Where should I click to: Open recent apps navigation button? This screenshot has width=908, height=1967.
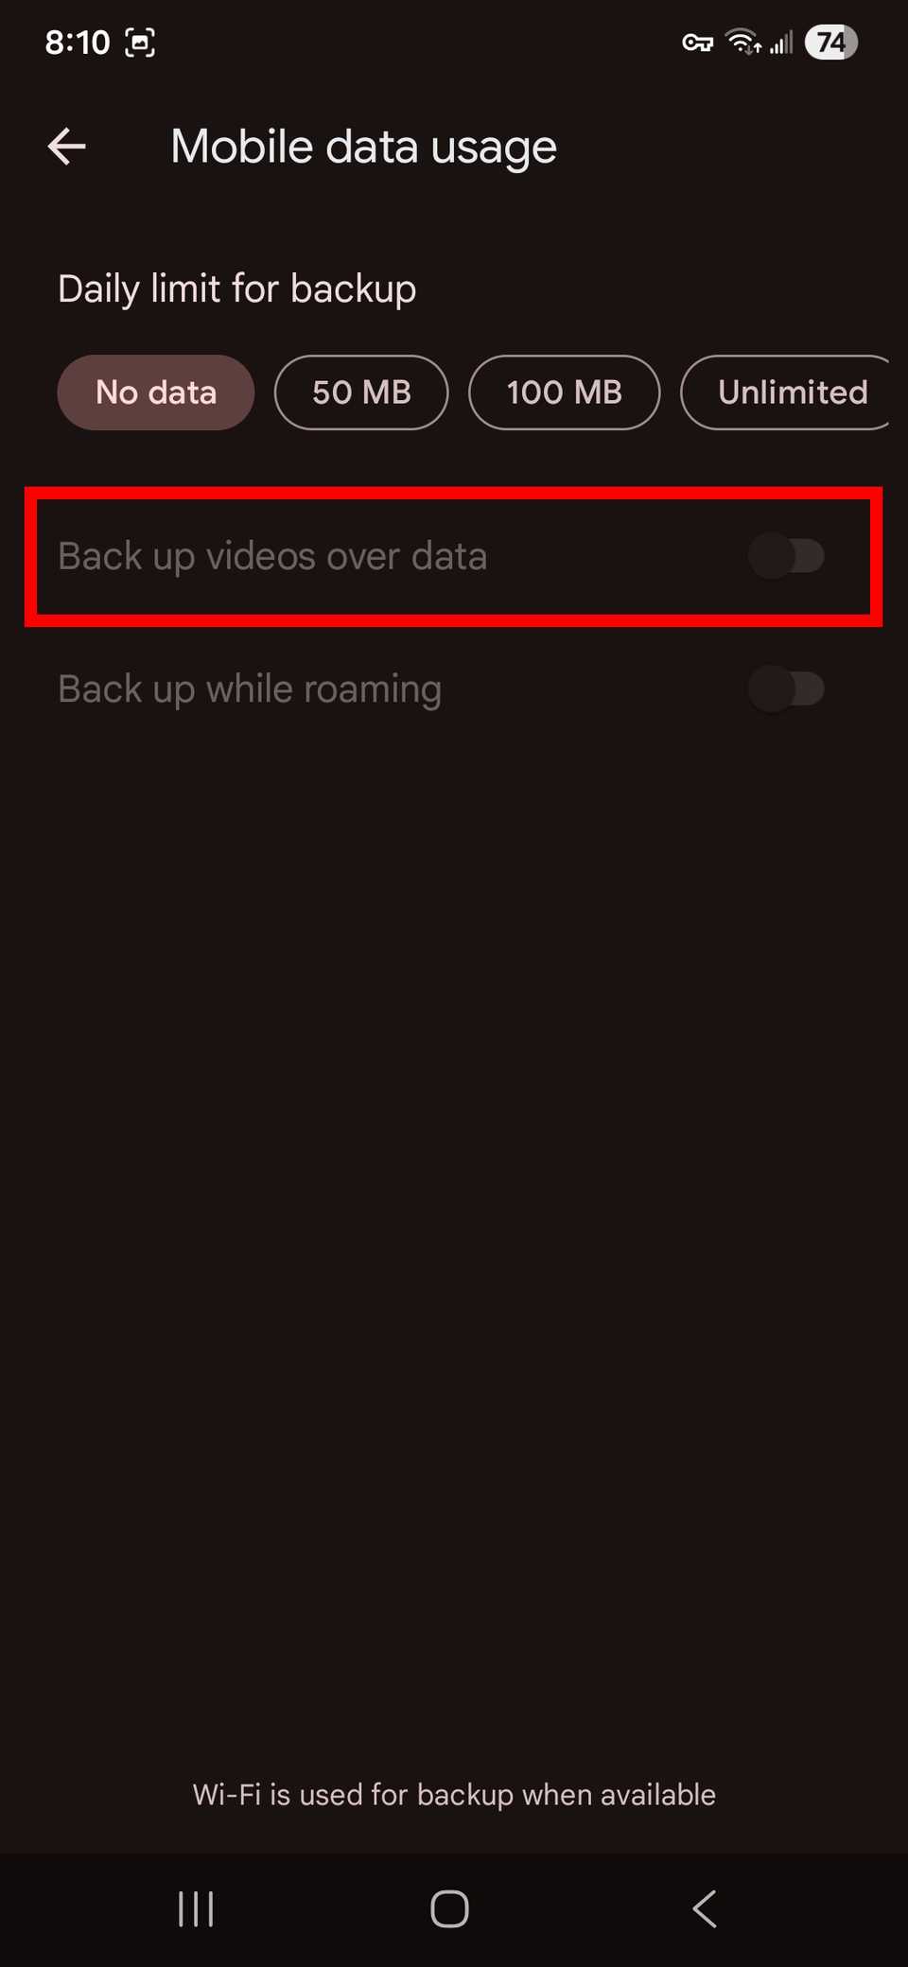click(x=196, y=1908)
